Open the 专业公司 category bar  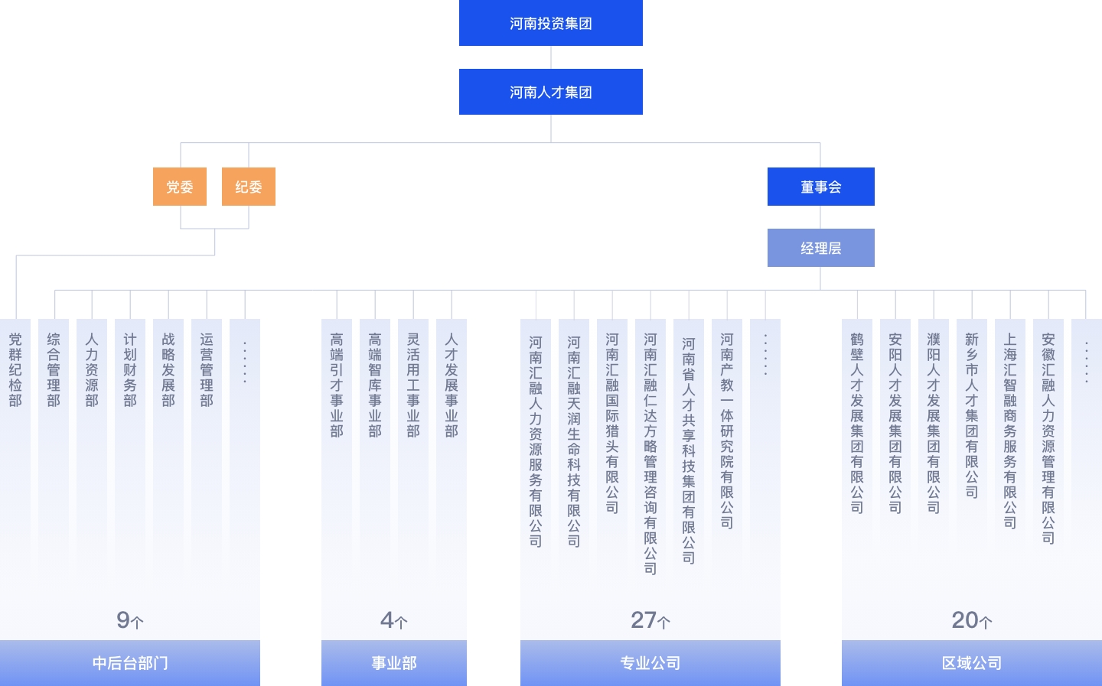(x=650, y=663)
